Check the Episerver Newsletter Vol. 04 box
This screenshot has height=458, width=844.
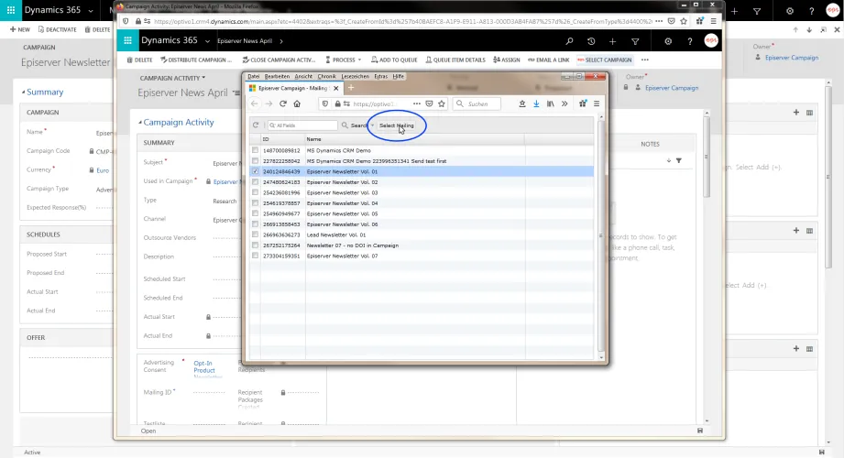click(x=255, y=203)
